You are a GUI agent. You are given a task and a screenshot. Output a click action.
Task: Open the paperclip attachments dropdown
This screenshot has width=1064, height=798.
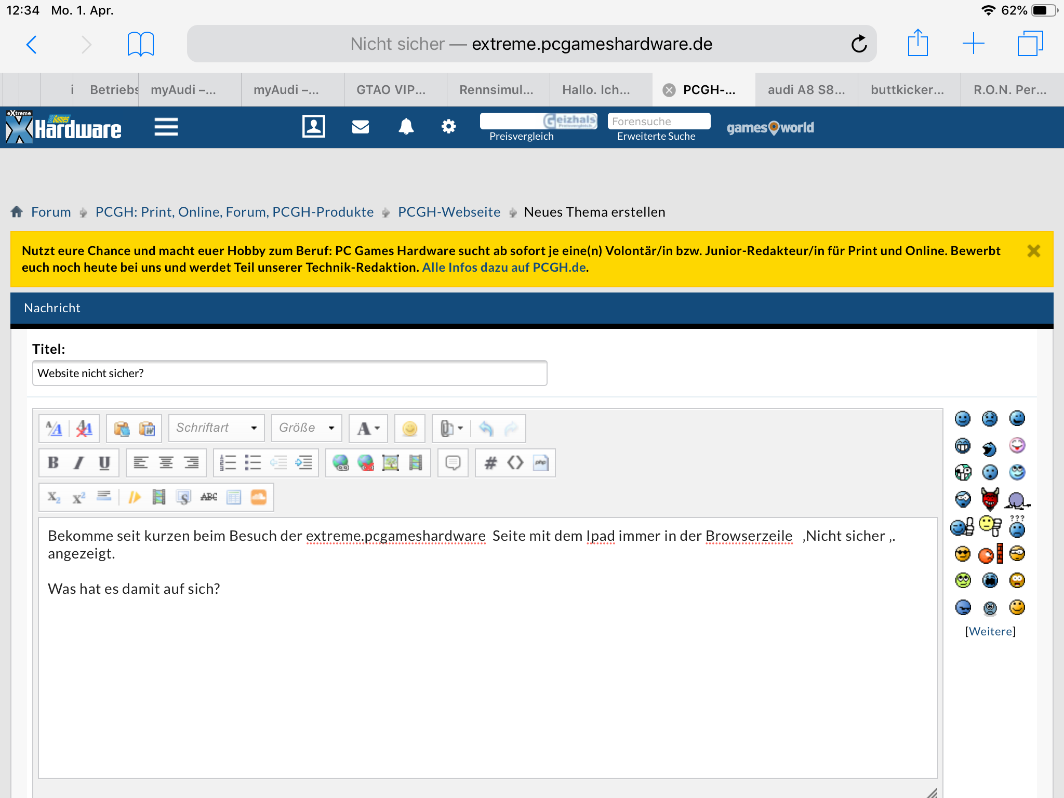[451, 429]
